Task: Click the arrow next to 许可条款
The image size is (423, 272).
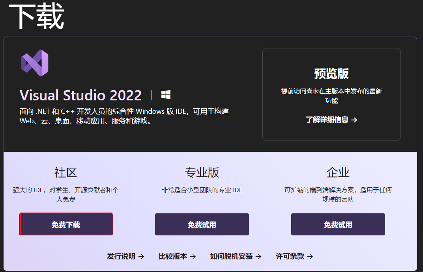Action: [310, 256]
